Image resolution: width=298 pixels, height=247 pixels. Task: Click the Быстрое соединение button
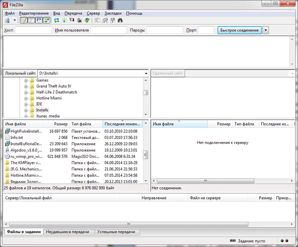(239, 30)
